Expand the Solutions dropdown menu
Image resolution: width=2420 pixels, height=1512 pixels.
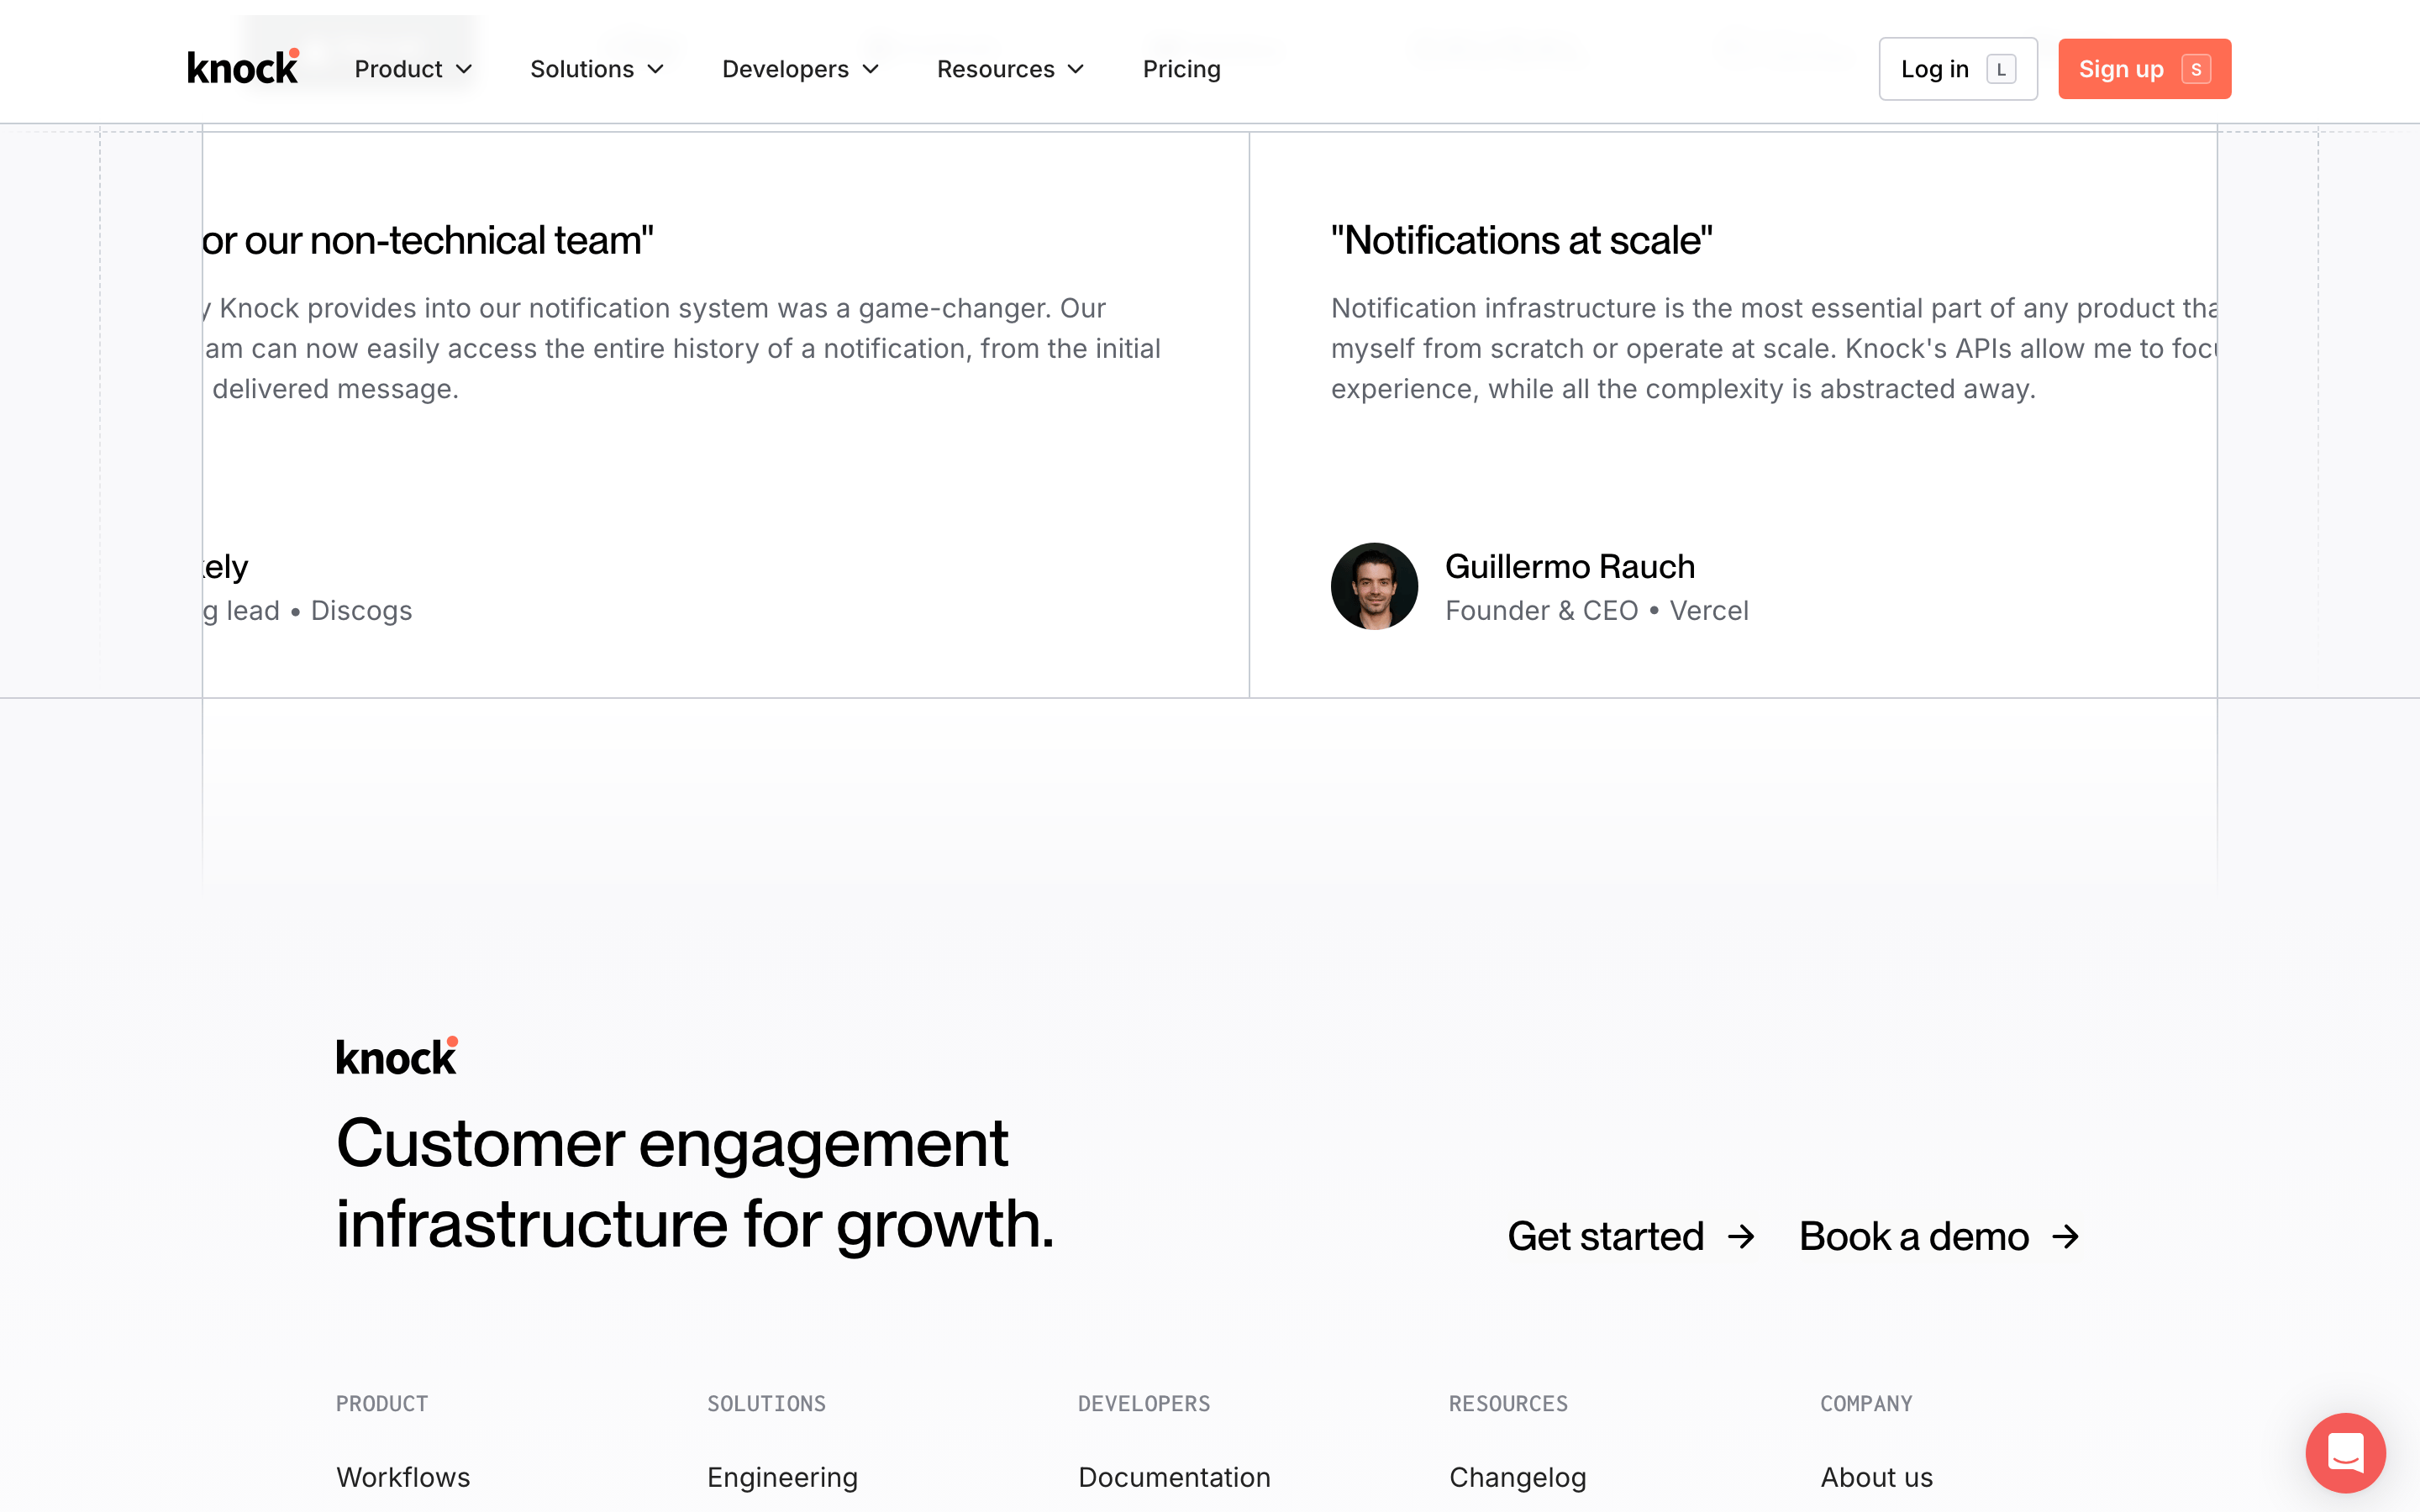pos(597,69)
